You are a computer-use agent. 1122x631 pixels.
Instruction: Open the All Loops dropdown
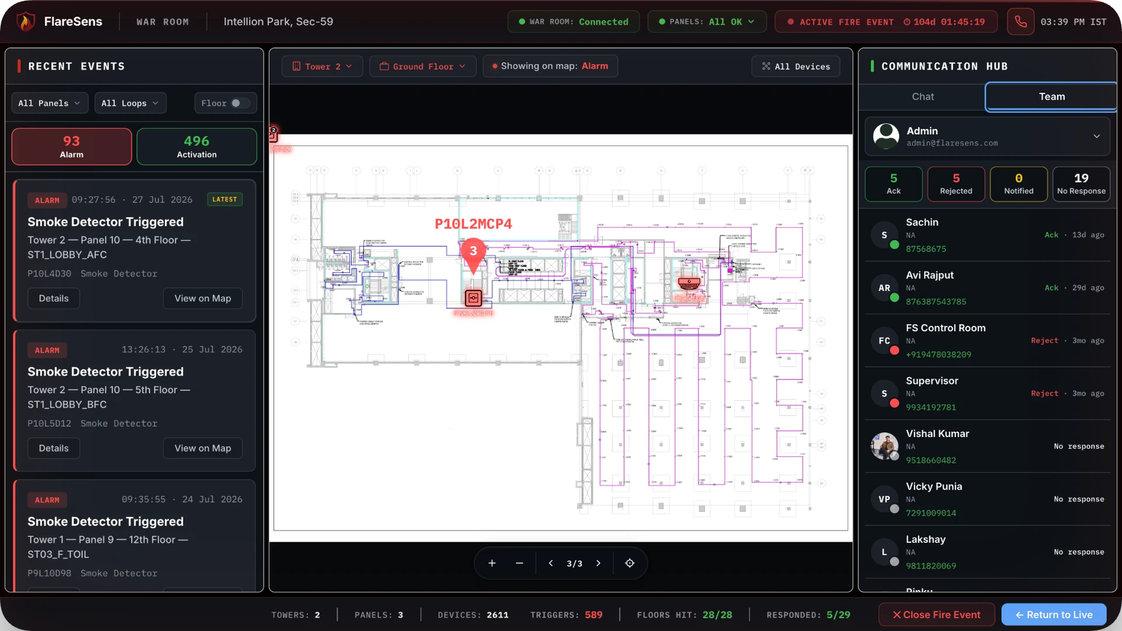point(130,103)
